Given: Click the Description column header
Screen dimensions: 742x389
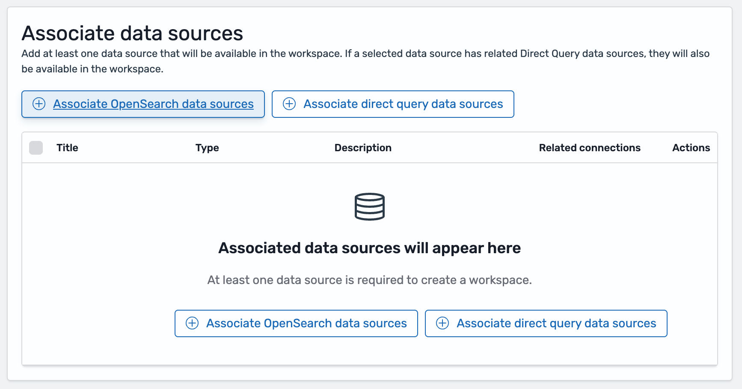Looking at the screenshot, I should [363, 148].
